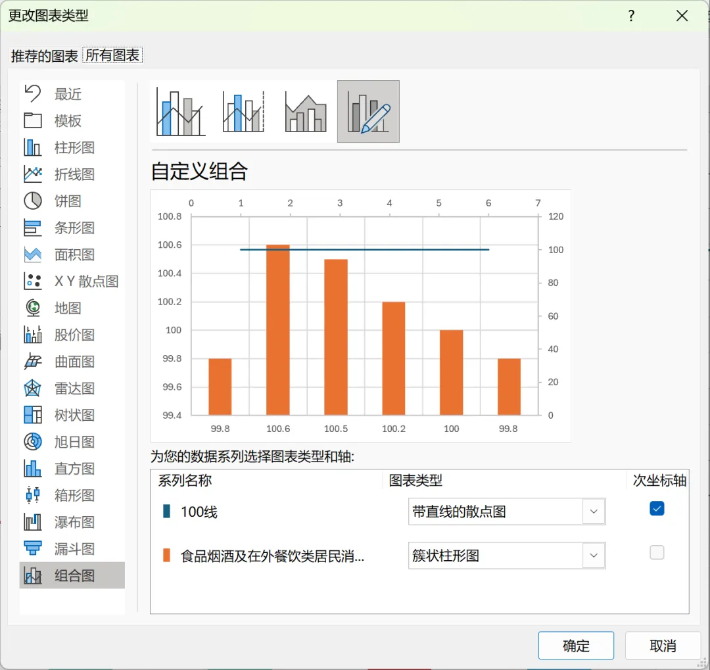Image resolution: width=710 pixels, height=670 pixels.
Task: Pick stacked area-clustered column subtype
Action: pyautogui.click(x=306, y=111)
